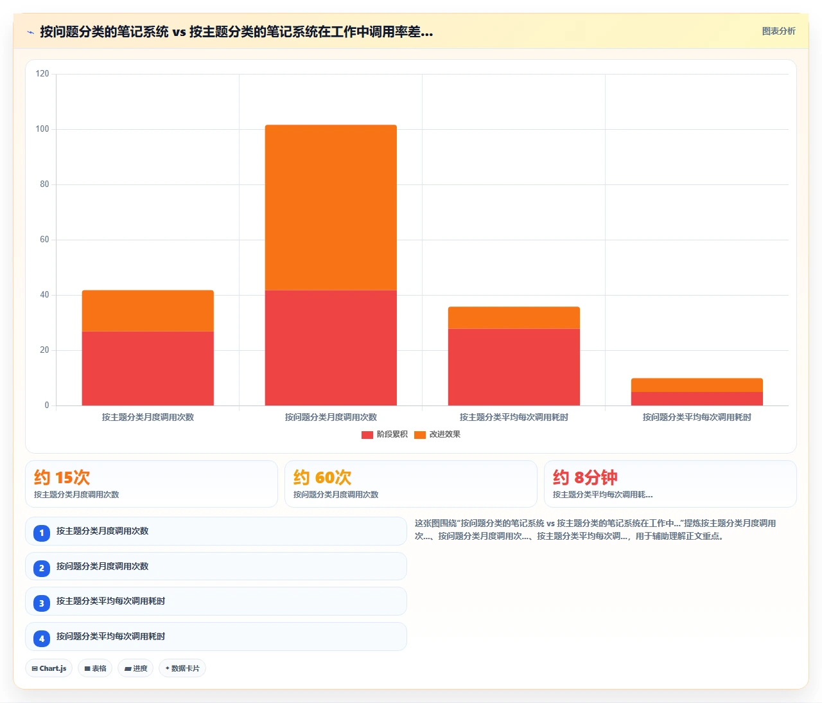
Task: Open the 约 15次 data card
Action: pyautogui.click(x=152, y=484)
